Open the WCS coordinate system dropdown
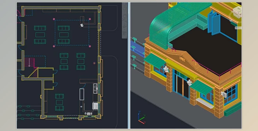 click(x=238, y=28)
